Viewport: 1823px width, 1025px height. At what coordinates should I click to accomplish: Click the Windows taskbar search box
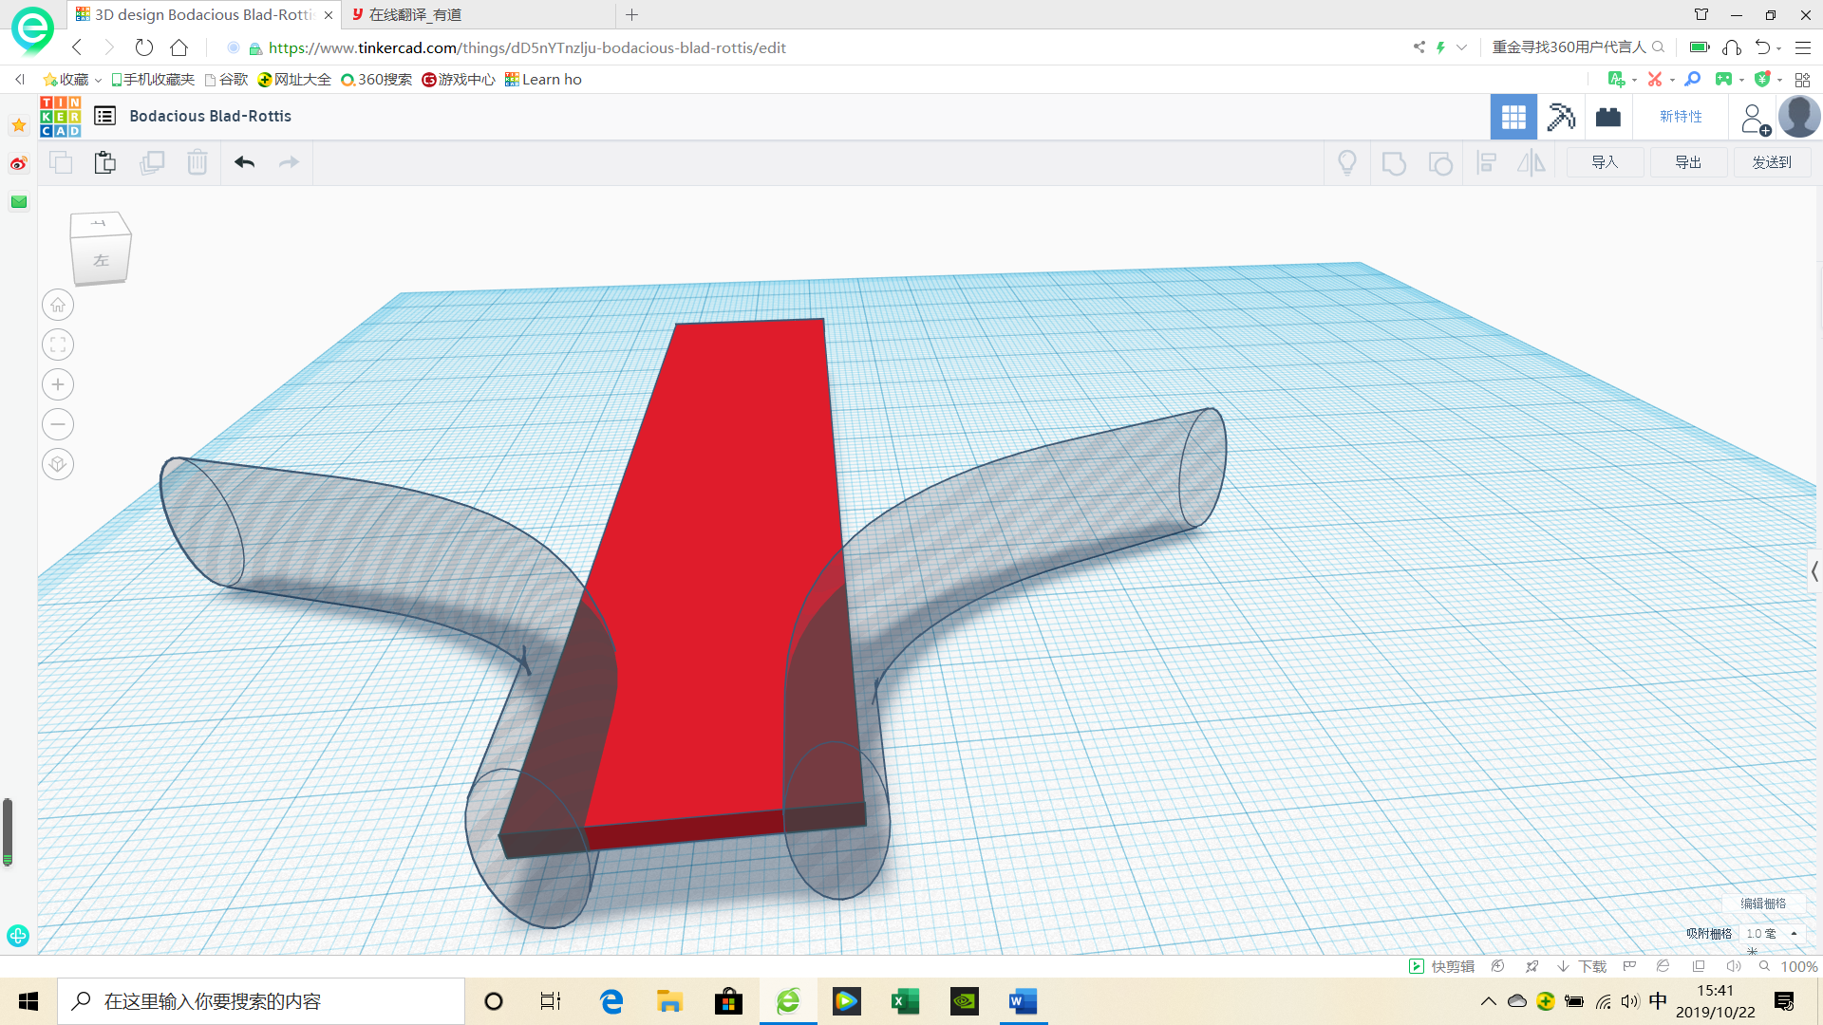pyautogui.click(x=261, y=1001)
